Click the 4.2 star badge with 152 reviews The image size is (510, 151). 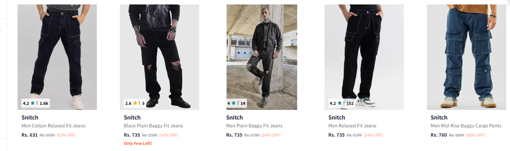[x=341, y=103]
